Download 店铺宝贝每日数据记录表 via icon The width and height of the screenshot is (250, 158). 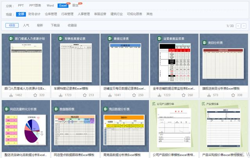[x=110, y=95]
